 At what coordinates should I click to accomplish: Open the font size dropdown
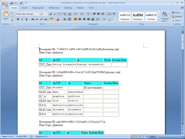point(47,14)
